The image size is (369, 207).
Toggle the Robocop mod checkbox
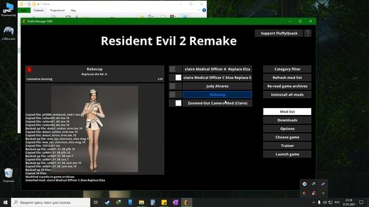point(175,94)
